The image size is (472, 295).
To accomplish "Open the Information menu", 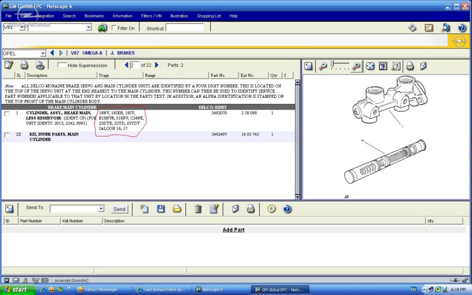I will [x=123, y=16].
